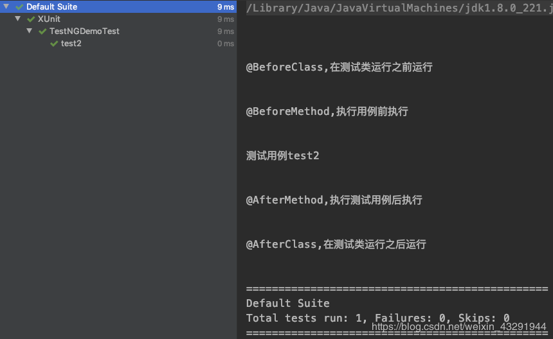Click the 测试用例test2 output line
This screenshot has height=339, width=553.
coord(282,155)
